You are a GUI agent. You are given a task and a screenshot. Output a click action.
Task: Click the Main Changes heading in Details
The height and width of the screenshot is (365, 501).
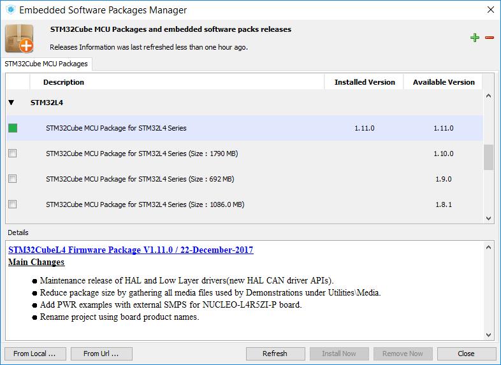tap(36, 262)
